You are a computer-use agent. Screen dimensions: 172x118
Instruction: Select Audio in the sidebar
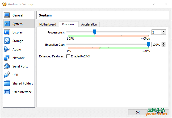click(x=19, y=49)
